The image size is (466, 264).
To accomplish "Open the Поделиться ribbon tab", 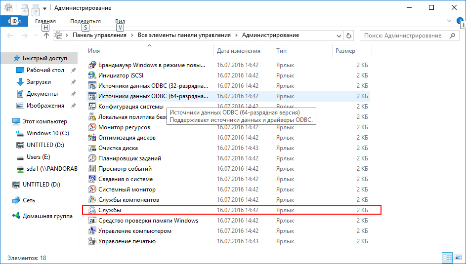I will 85,21.
